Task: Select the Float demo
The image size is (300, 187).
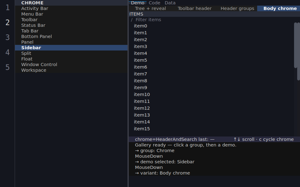Action: click(x=71, y=59)
